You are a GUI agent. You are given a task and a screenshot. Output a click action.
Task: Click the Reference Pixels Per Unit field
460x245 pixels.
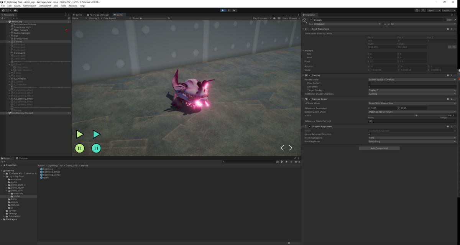412,121
